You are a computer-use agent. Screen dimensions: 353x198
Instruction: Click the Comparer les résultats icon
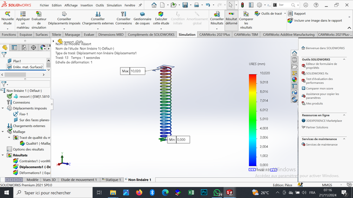[x=246, y=14]
